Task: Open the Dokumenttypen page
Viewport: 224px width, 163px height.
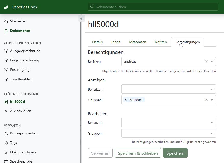Action: [x=23, y=152]
